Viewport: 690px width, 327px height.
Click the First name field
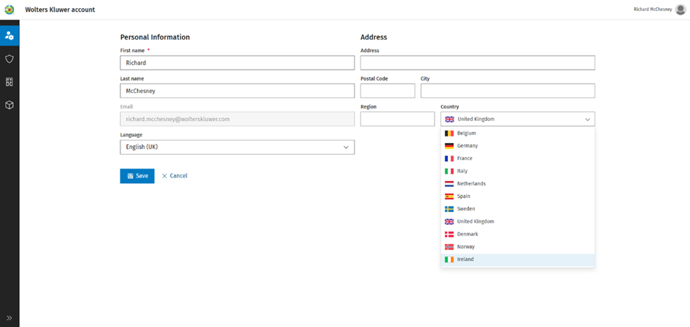[237, 63]
